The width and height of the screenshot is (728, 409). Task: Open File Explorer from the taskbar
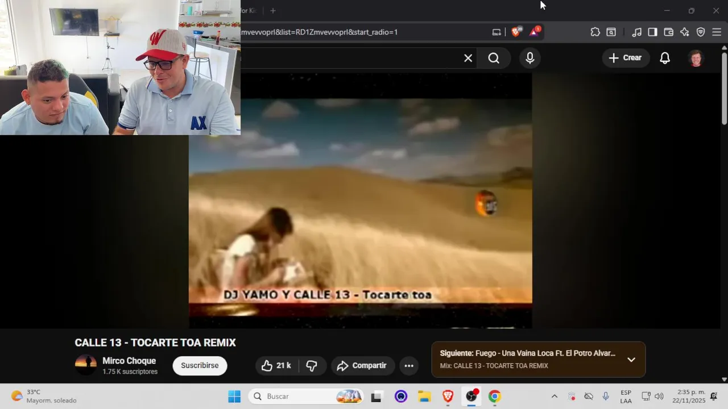[x=424, y=397]
